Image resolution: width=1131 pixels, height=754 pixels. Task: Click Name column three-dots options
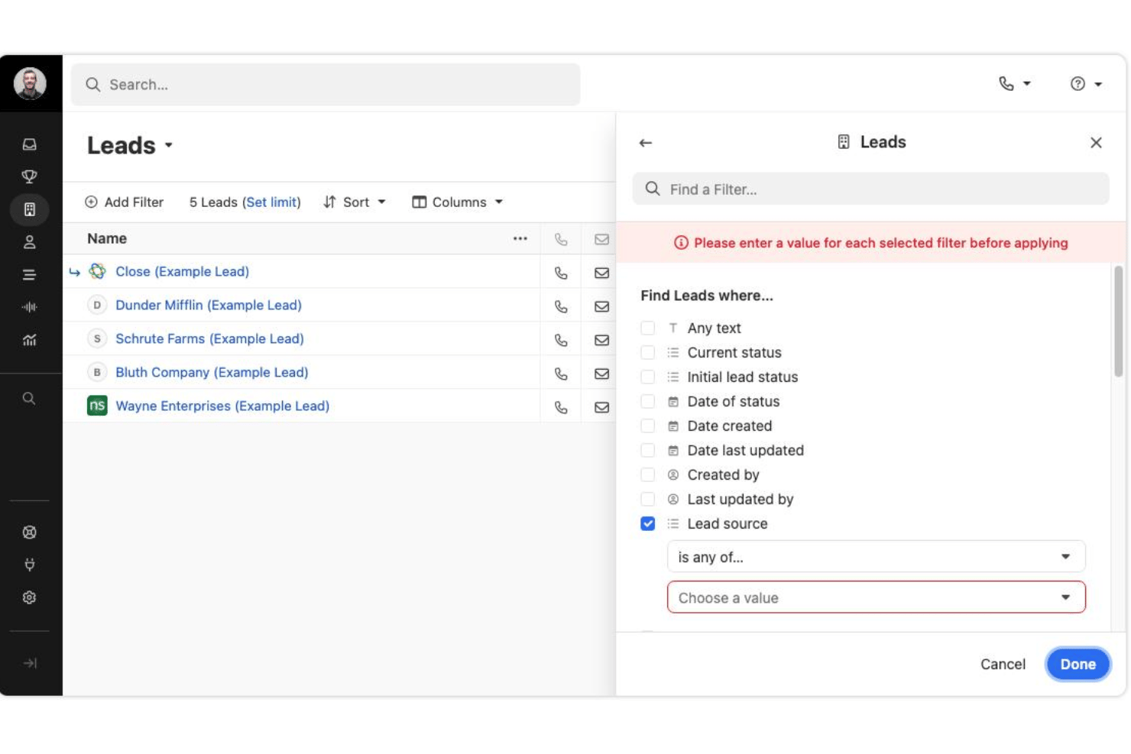[520, 238]
